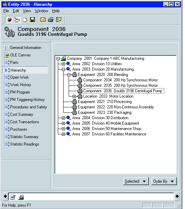Click the save floppy disk icon
This screenshot has width=185, height=209.
coord(32,20)
